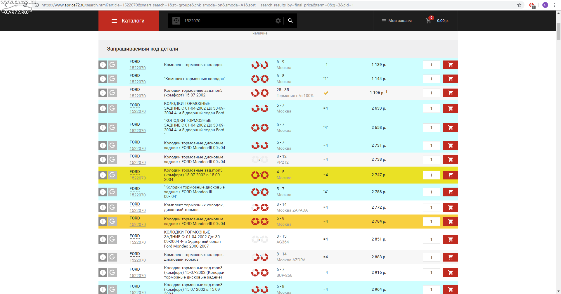Image resolution: width=561 pixels, height=294 pixels.
Task: Click the address bar URL
Action: pos(198,5)
